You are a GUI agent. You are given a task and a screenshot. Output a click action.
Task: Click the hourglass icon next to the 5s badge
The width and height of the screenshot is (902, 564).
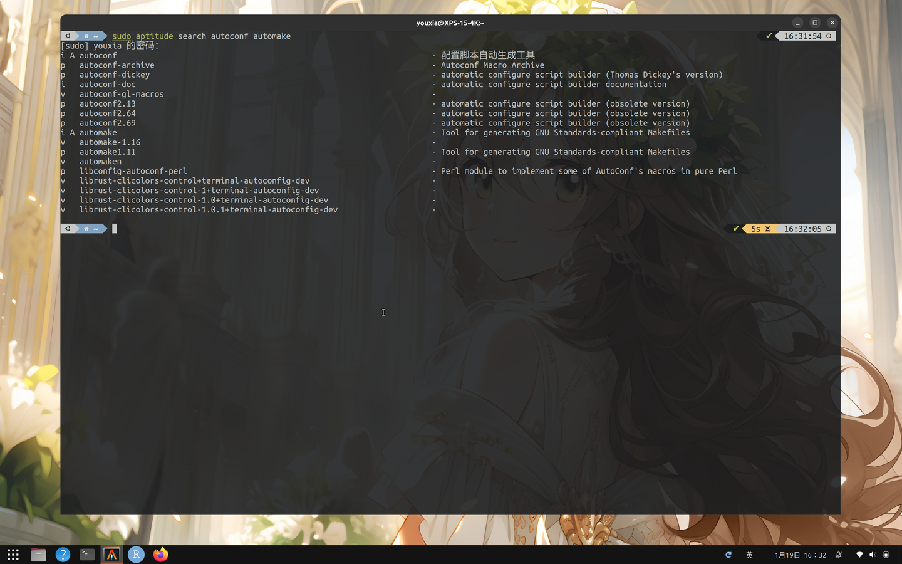[767, 229]
